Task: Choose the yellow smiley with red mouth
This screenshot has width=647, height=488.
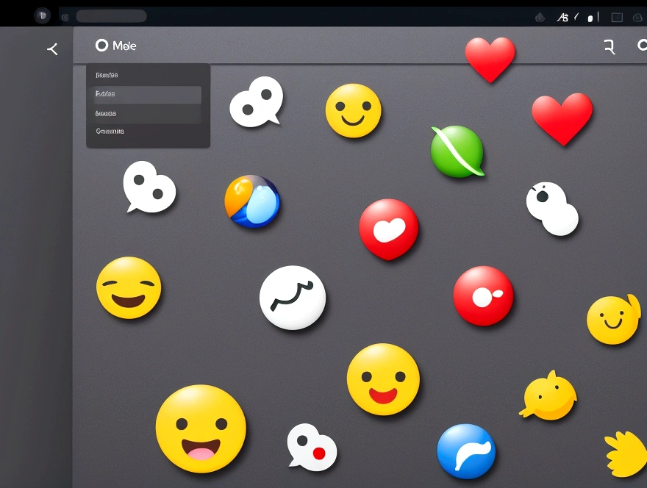Action: tap(383, 379)
